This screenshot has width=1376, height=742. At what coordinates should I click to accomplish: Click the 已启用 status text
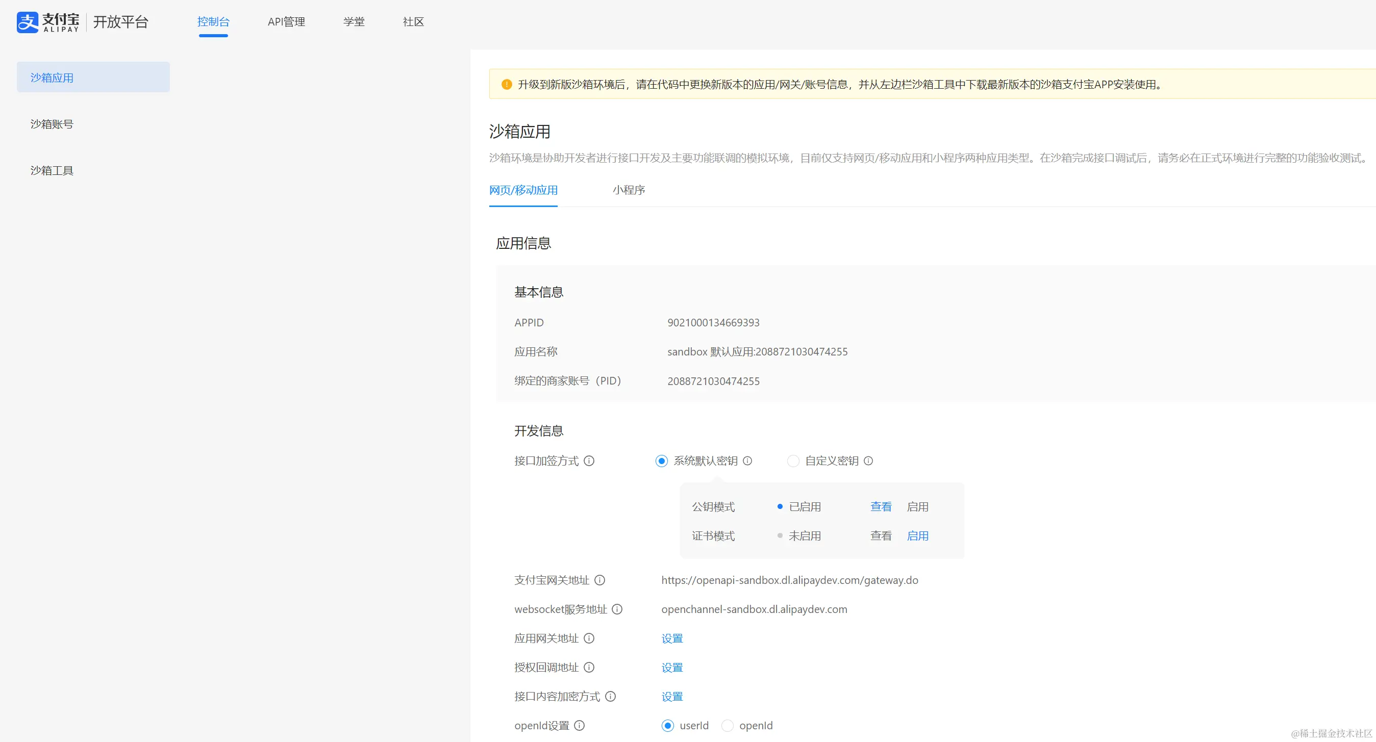[x=805, y=506]
